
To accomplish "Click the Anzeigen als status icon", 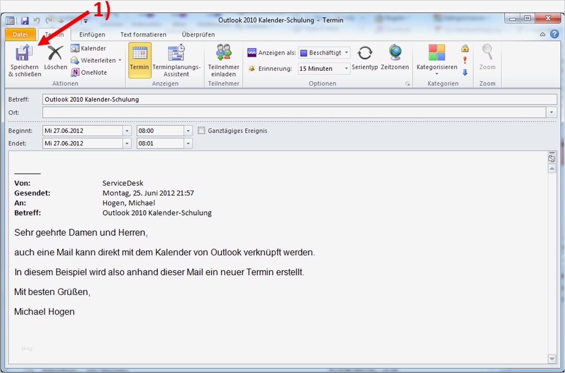I will pos(252,52).
